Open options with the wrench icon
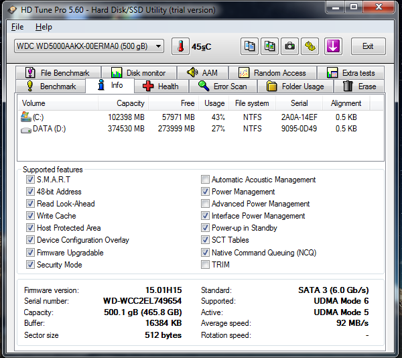Image resolution: width=402 pixels, height=358 pixels. 310,46
